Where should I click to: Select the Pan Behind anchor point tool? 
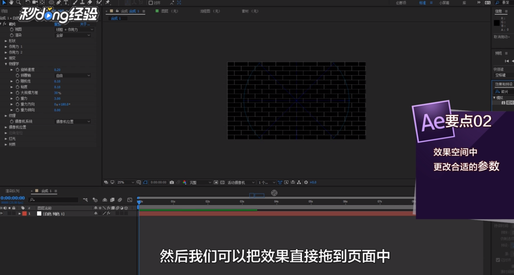[42, 2]
